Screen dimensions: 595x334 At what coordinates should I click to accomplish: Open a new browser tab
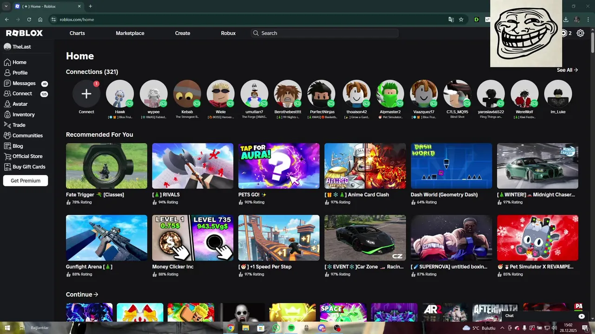90,6
